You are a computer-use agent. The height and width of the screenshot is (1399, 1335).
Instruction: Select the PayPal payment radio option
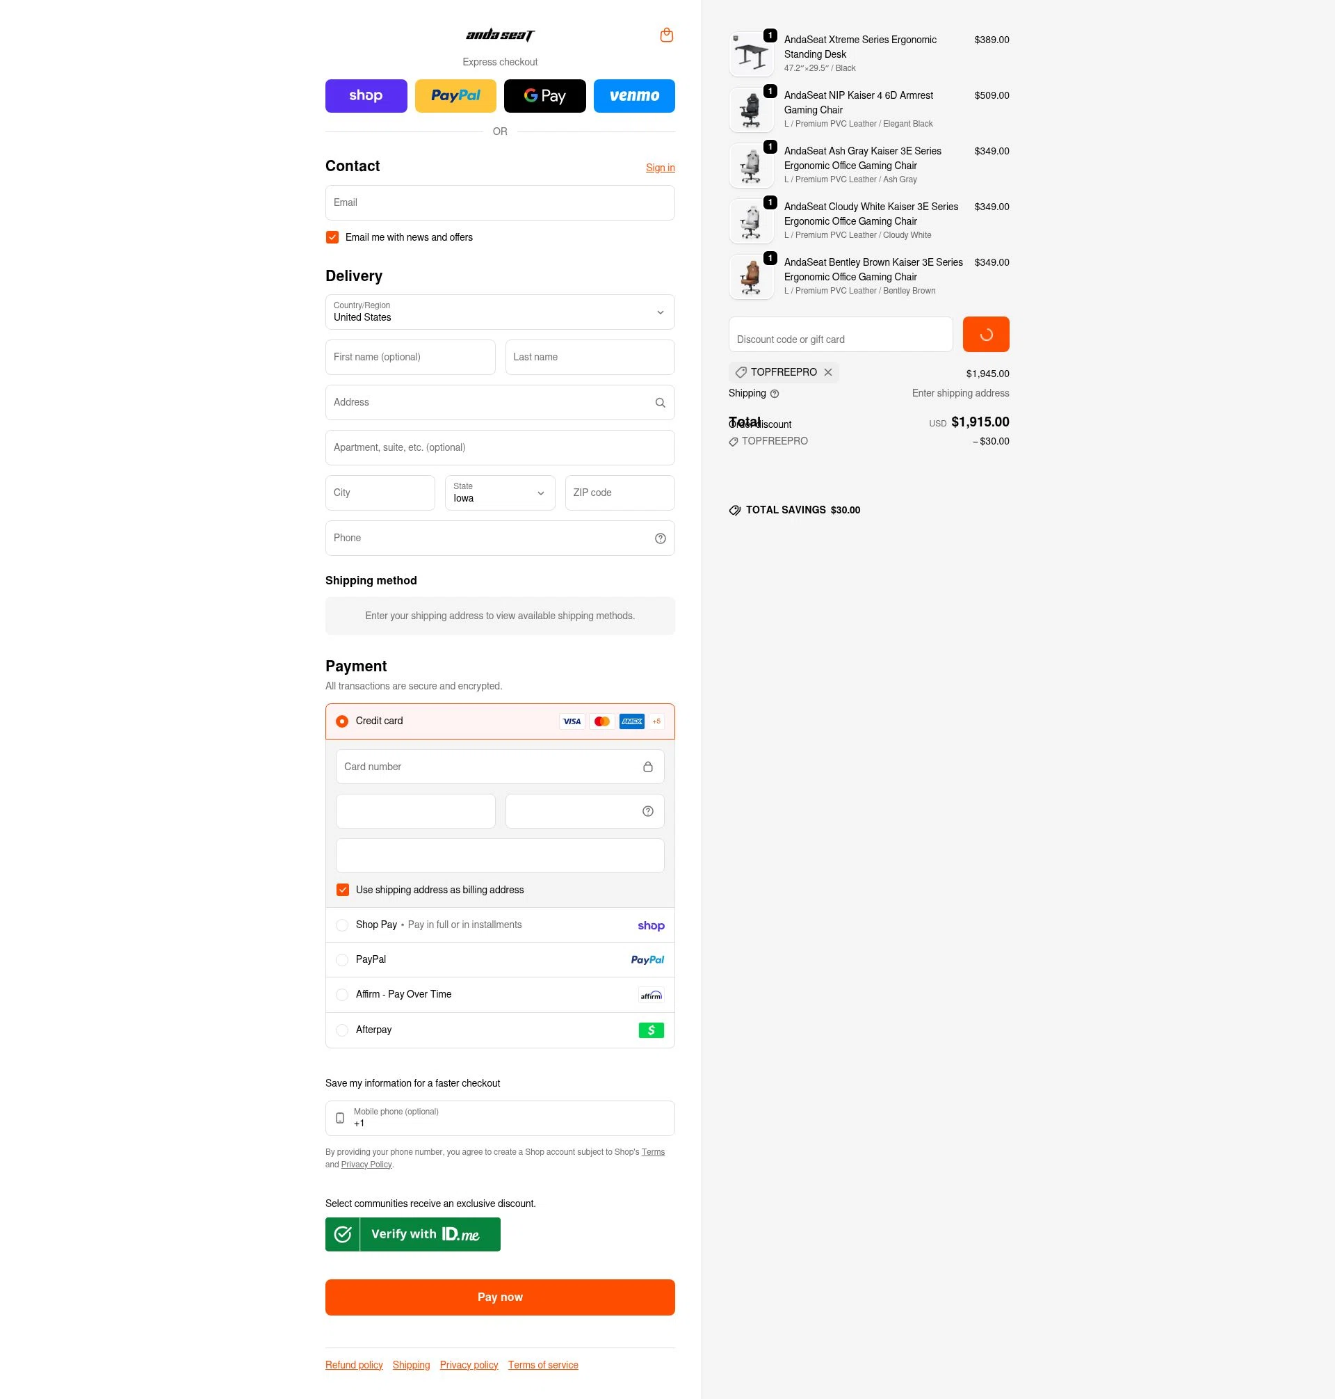(x=341, y=960)
